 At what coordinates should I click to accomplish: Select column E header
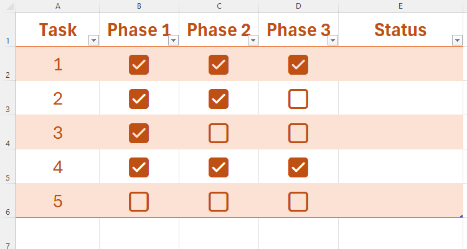pos(400,6)
